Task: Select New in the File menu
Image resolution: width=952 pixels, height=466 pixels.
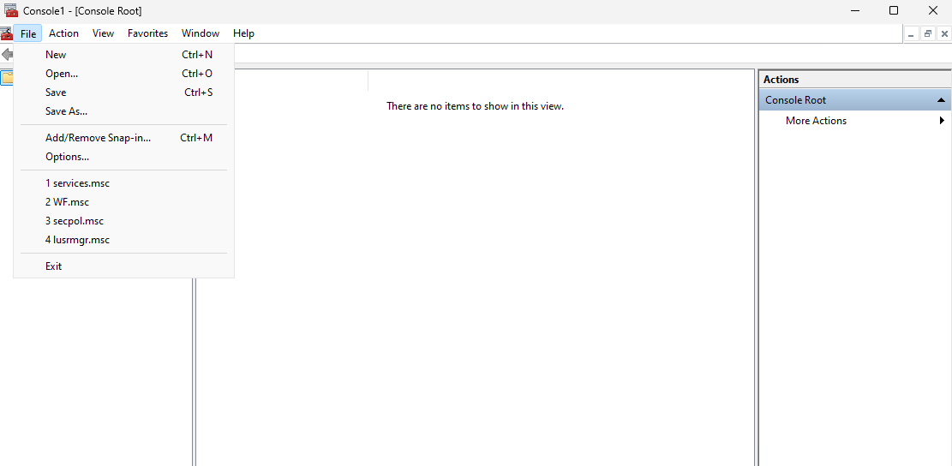Action: pyautogui.click(x=56, y=55)
